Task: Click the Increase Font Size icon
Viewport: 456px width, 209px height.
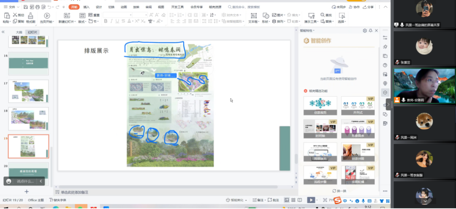Action: (x=152, y=15)
